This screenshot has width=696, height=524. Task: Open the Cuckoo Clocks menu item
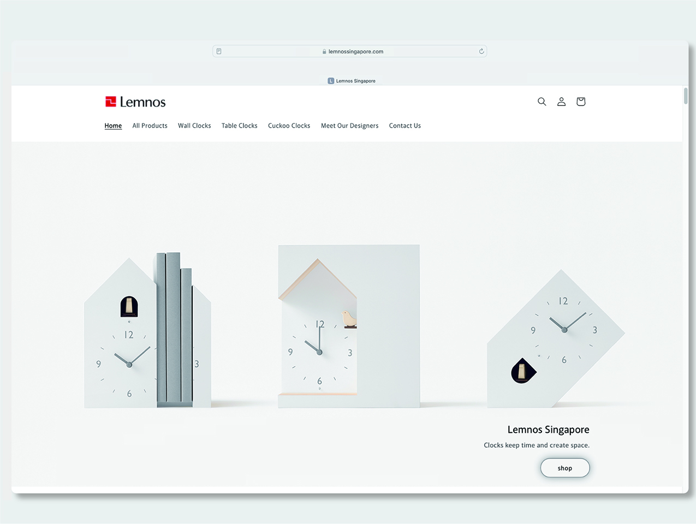click(289, 126)
